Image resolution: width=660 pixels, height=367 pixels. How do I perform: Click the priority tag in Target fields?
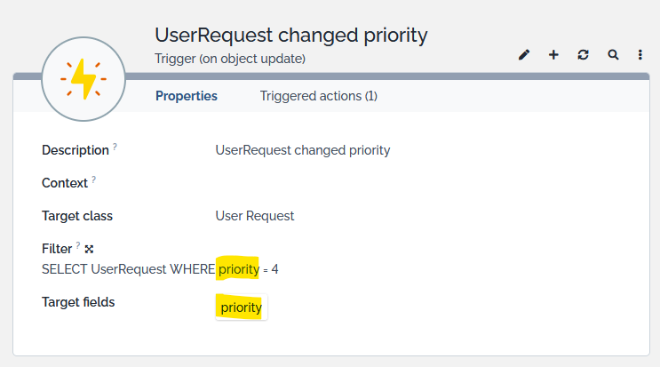[241, 307]
